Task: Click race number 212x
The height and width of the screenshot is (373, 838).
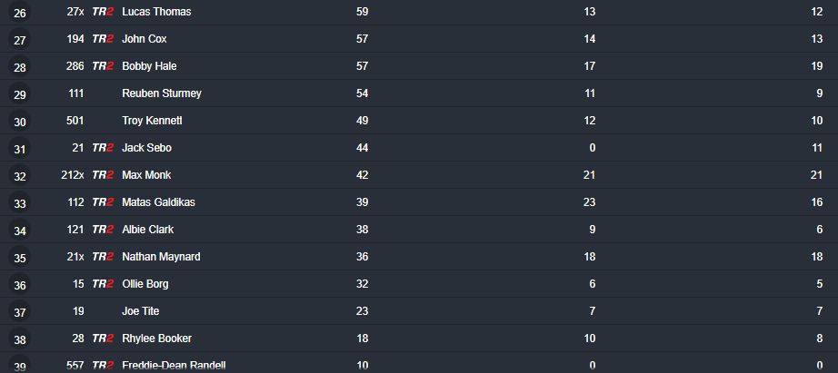Action: (73, 175)
